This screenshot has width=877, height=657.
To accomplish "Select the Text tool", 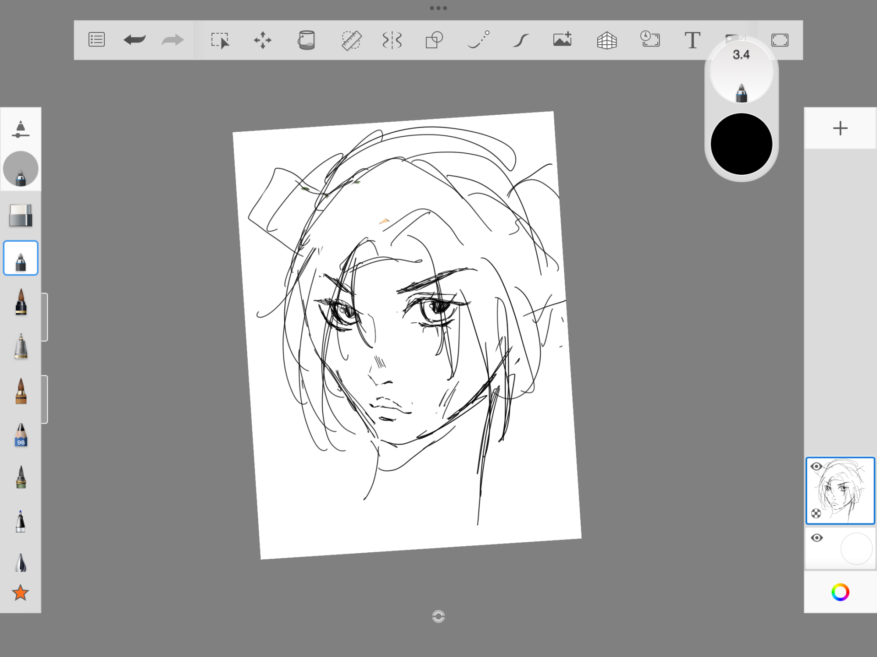I will [x=692, y=40].
